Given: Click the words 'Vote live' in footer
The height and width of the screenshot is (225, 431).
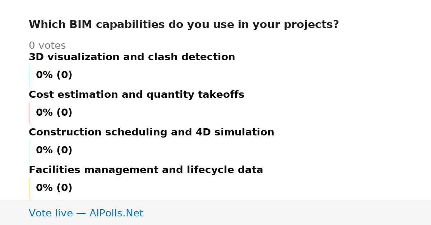Looking at the screenshot, I should click(x=51, y=214).
